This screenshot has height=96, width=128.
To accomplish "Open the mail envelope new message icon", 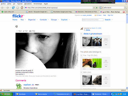I will [x=95, y=15].
